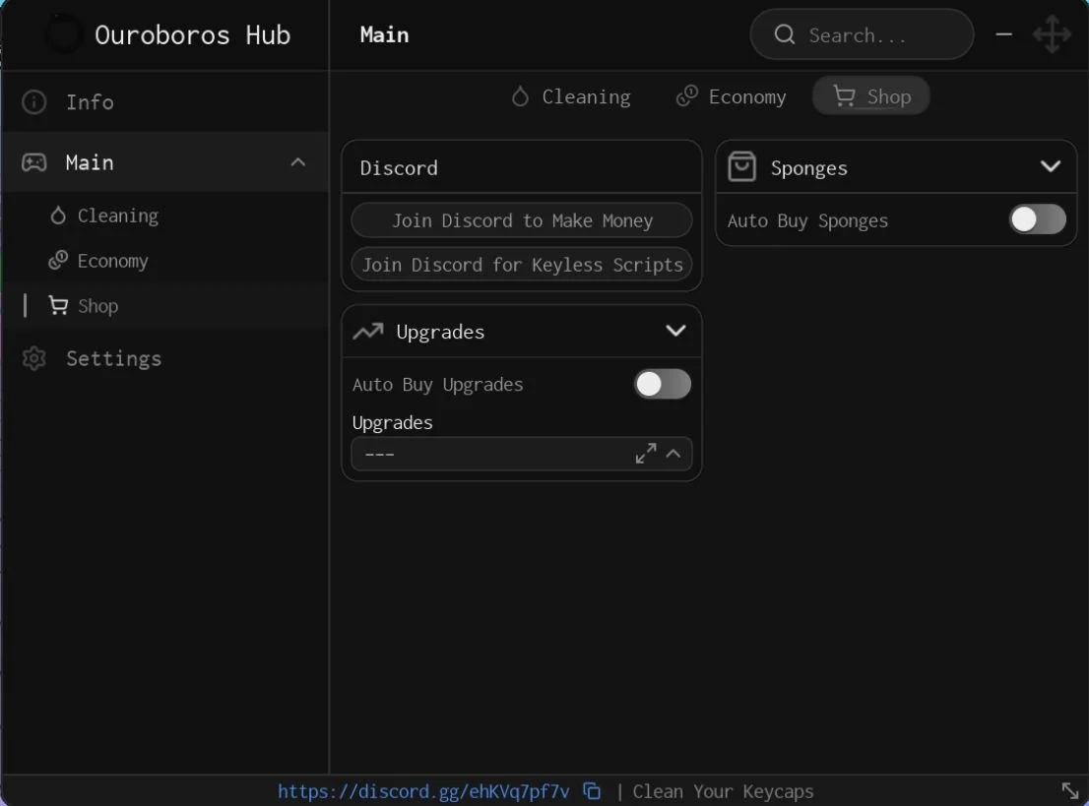1089x806 pixels.
Task: Click the Upgrades dropdown caret arrow
Action: 673,454
